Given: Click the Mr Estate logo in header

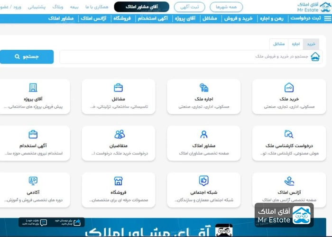Looking at the screenshot, I should pos(314,7).
